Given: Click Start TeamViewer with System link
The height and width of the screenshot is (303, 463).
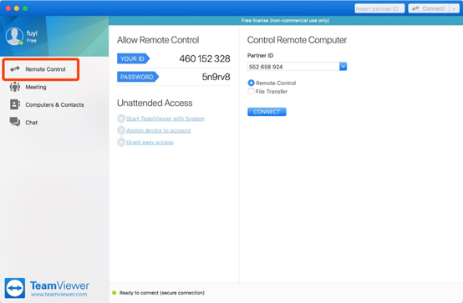Looking at the screenshot, I should 165,119.
